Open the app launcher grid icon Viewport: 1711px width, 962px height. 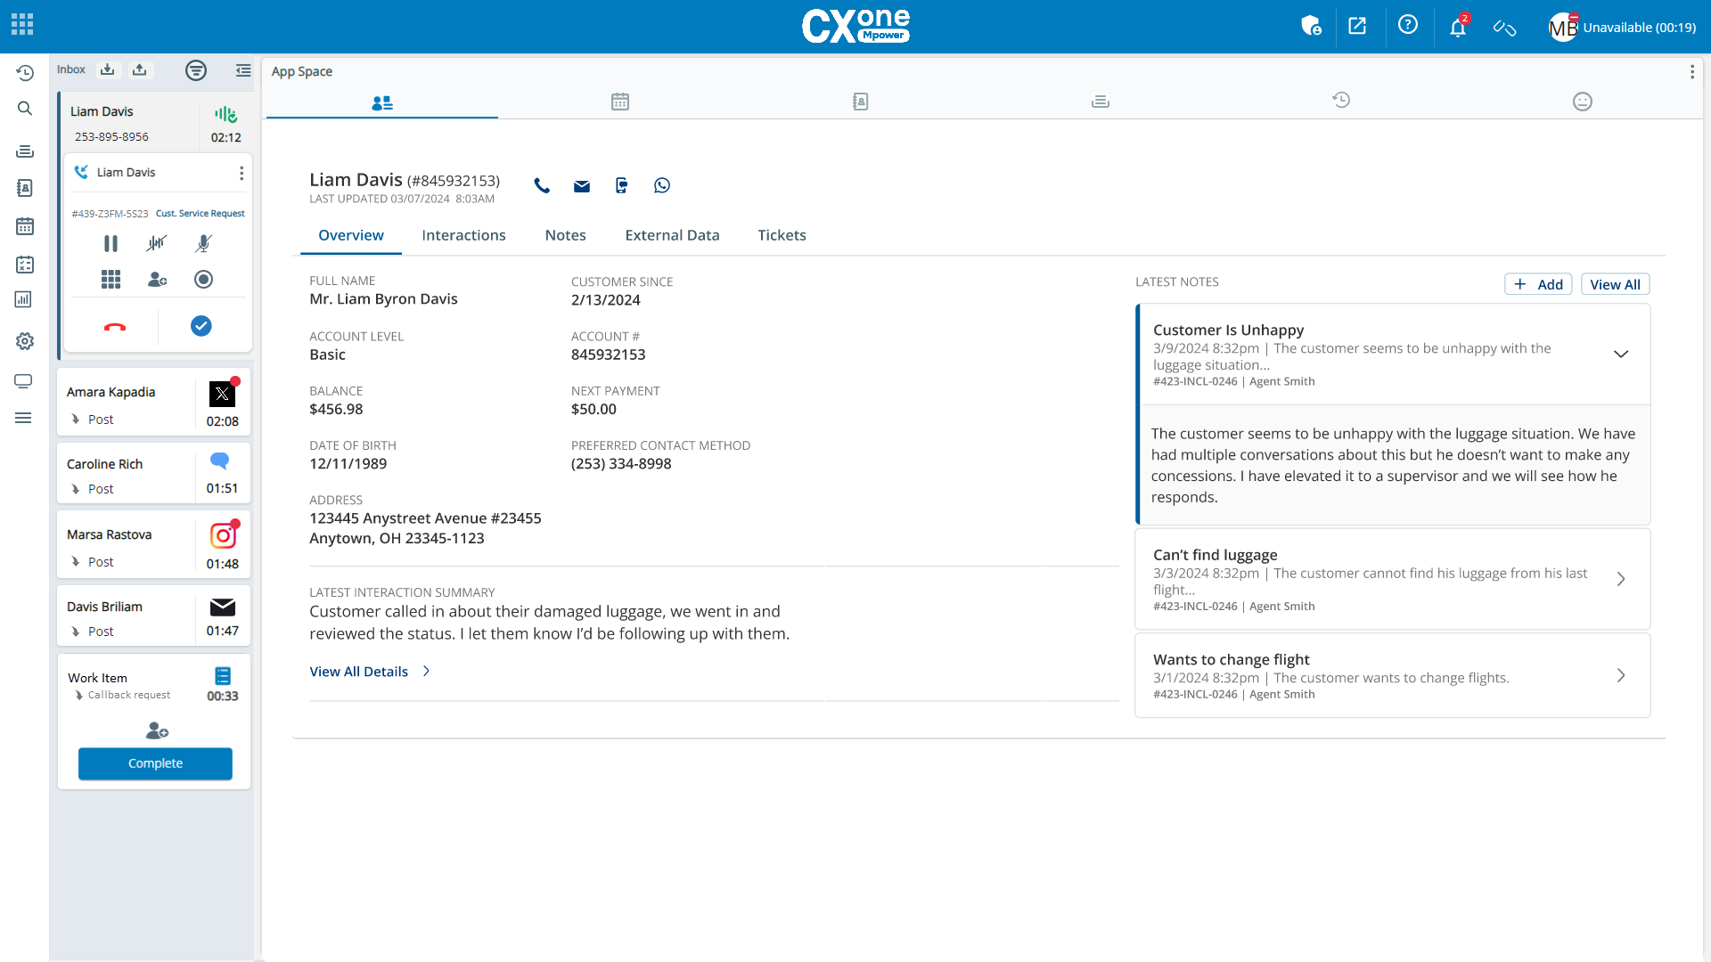coord(22,24)
